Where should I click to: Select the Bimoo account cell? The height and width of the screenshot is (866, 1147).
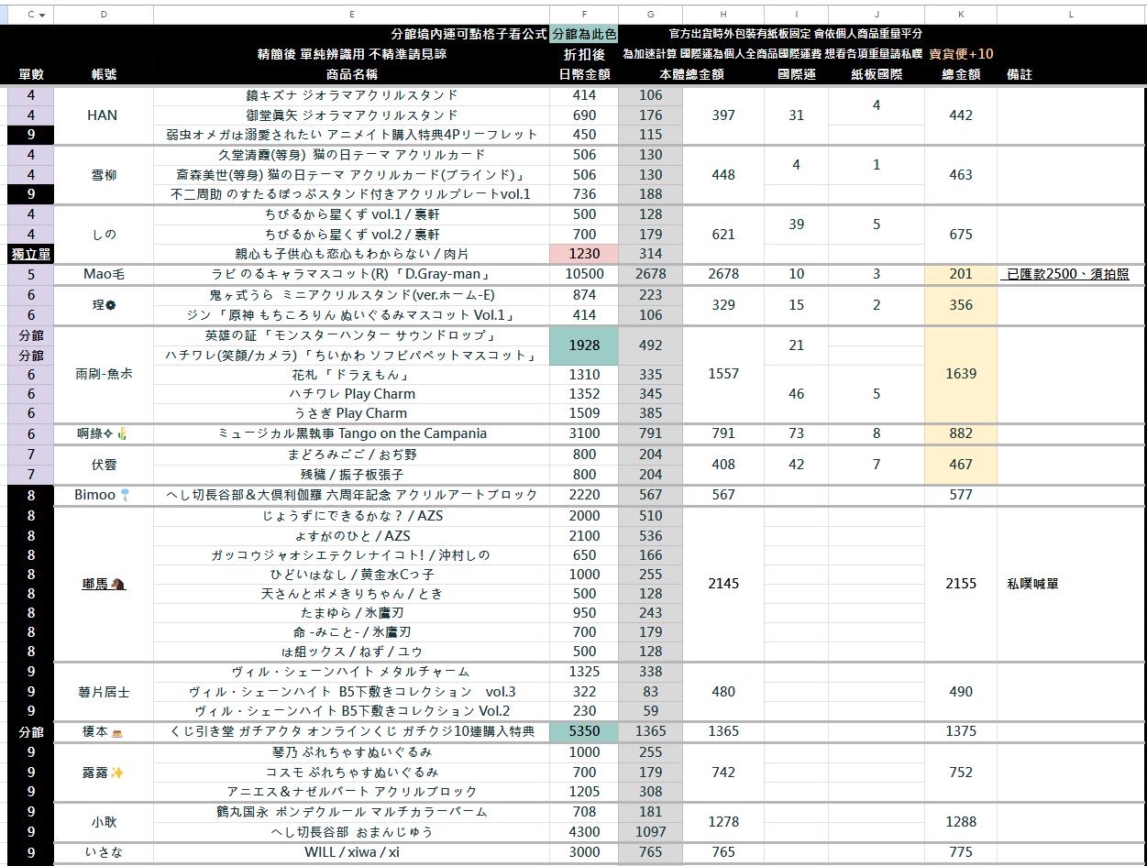[104, 495]
